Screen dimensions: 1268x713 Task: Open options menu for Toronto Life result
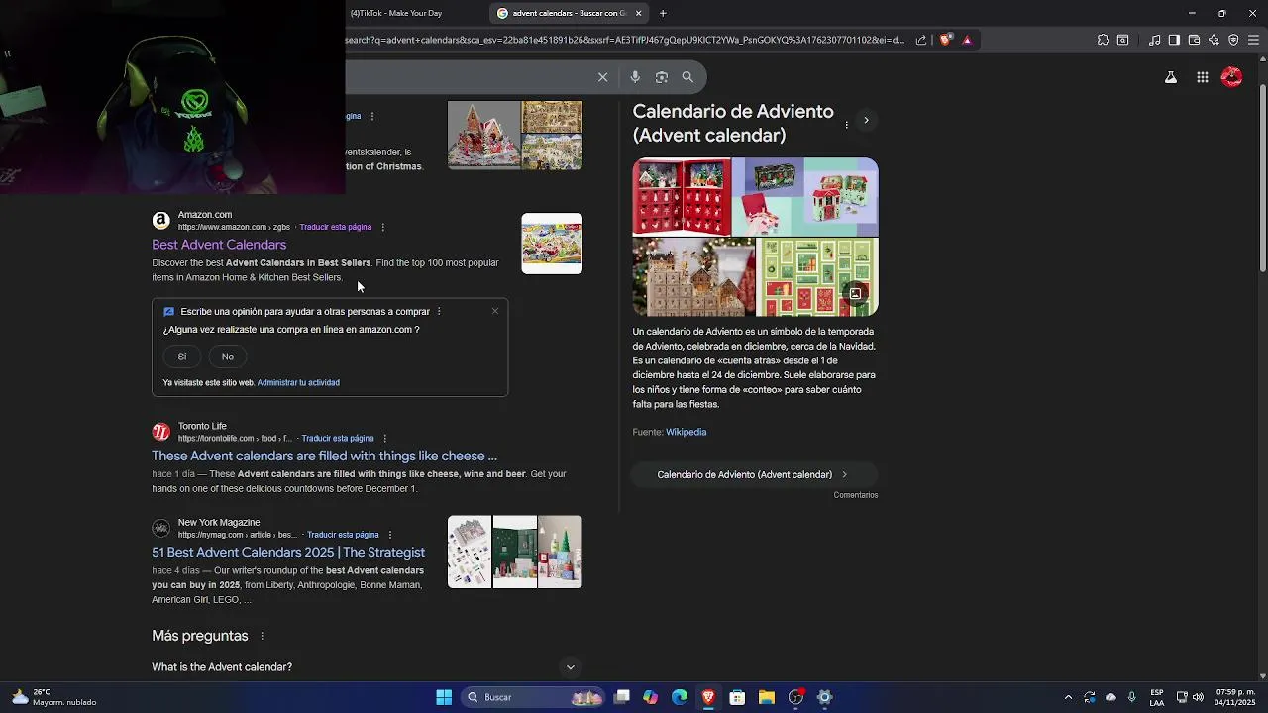(384, 439)
